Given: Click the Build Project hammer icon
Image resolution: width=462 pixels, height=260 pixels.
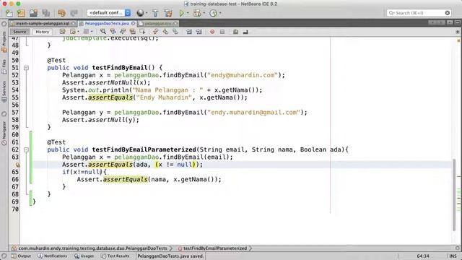Looking at the screenshot, I should (155, 13).
